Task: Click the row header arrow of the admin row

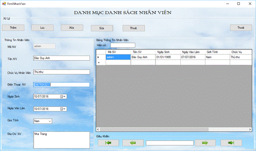Action: click(x=101, y=57)
